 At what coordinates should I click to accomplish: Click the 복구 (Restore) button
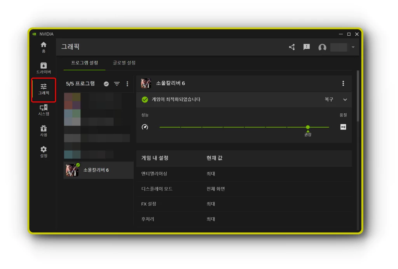329,99
